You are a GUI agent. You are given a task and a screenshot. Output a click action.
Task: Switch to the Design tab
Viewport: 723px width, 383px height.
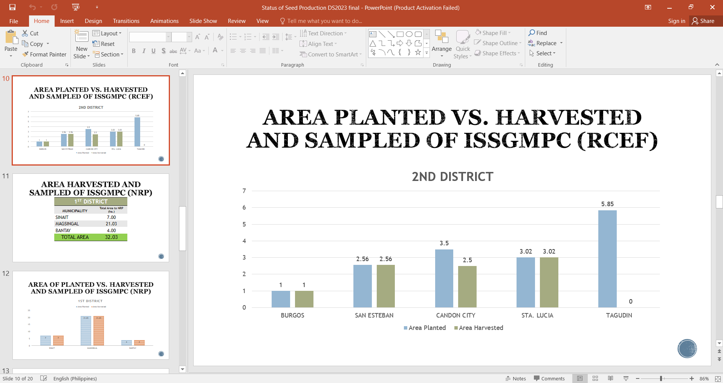(x=93, y=21)
